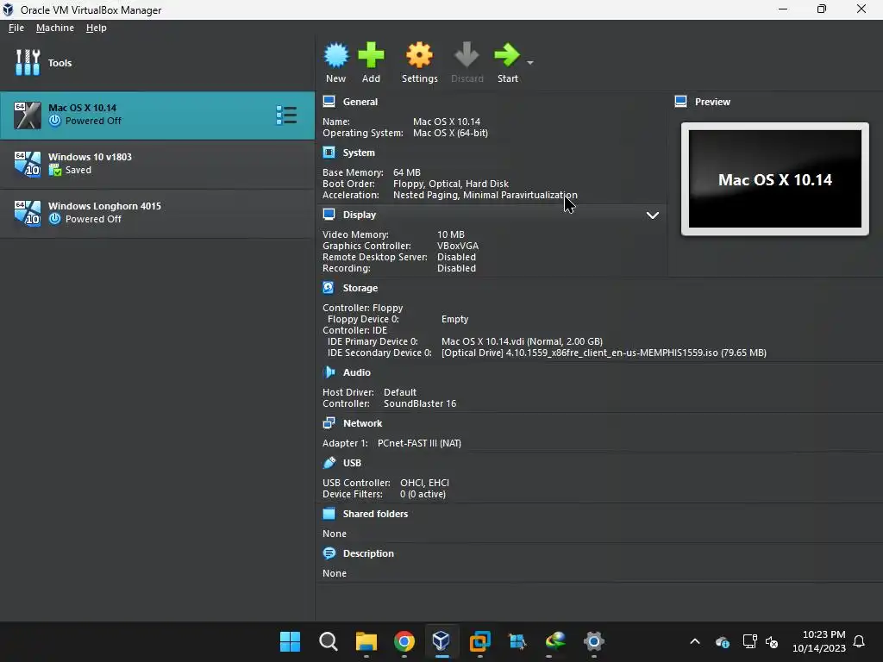
Task: Open the Description heading link
Action: pyautogui.click(x=368, y=553)
